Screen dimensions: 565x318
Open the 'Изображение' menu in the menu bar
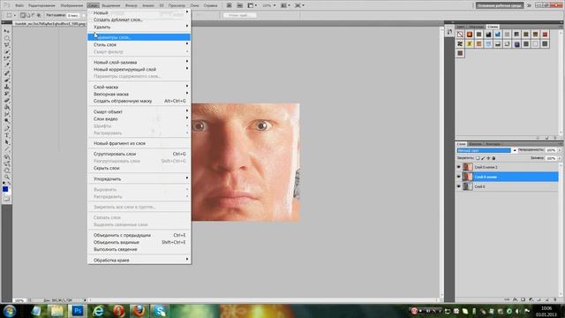pyautogui.click(x=72, y=5)
